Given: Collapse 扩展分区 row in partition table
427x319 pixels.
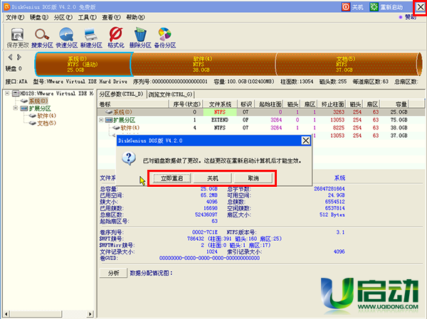Looking at the screenshot, I should [101, 120].
